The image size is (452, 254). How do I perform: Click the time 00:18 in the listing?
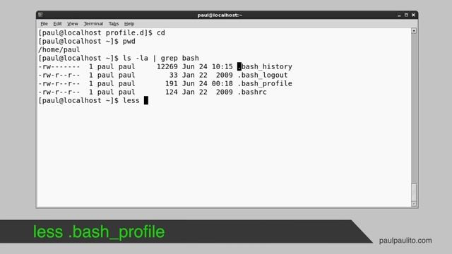coord(222,83)
